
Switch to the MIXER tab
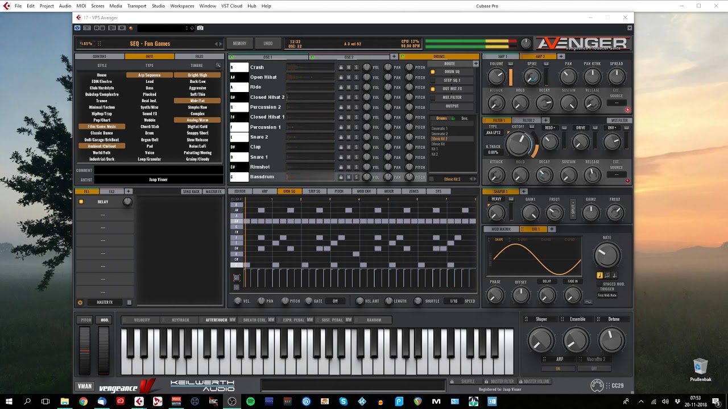point(389,191)
